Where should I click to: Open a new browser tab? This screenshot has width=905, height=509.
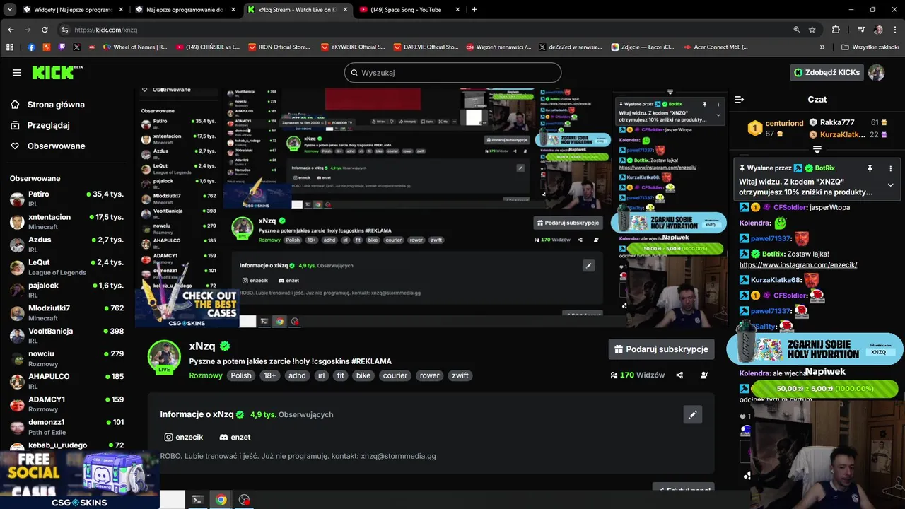click(474, 10)
